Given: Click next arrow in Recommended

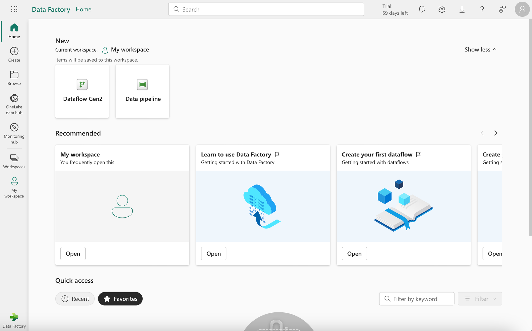Looking at the screenshot, I should (x=496, y=133).
